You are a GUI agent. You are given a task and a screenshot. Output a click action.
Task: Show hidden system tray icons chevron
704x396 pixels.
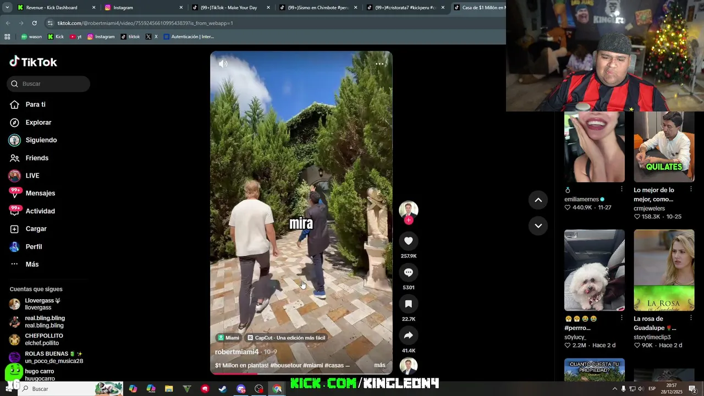(x=615, y=389)
